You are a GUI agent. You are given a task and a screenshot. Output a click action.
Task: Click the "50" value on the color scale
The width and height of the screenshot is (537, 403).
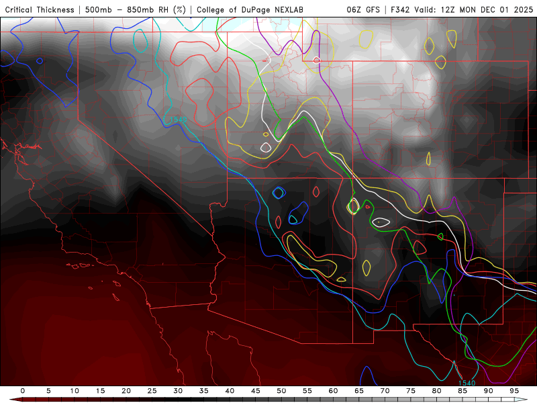click(281, 391)
